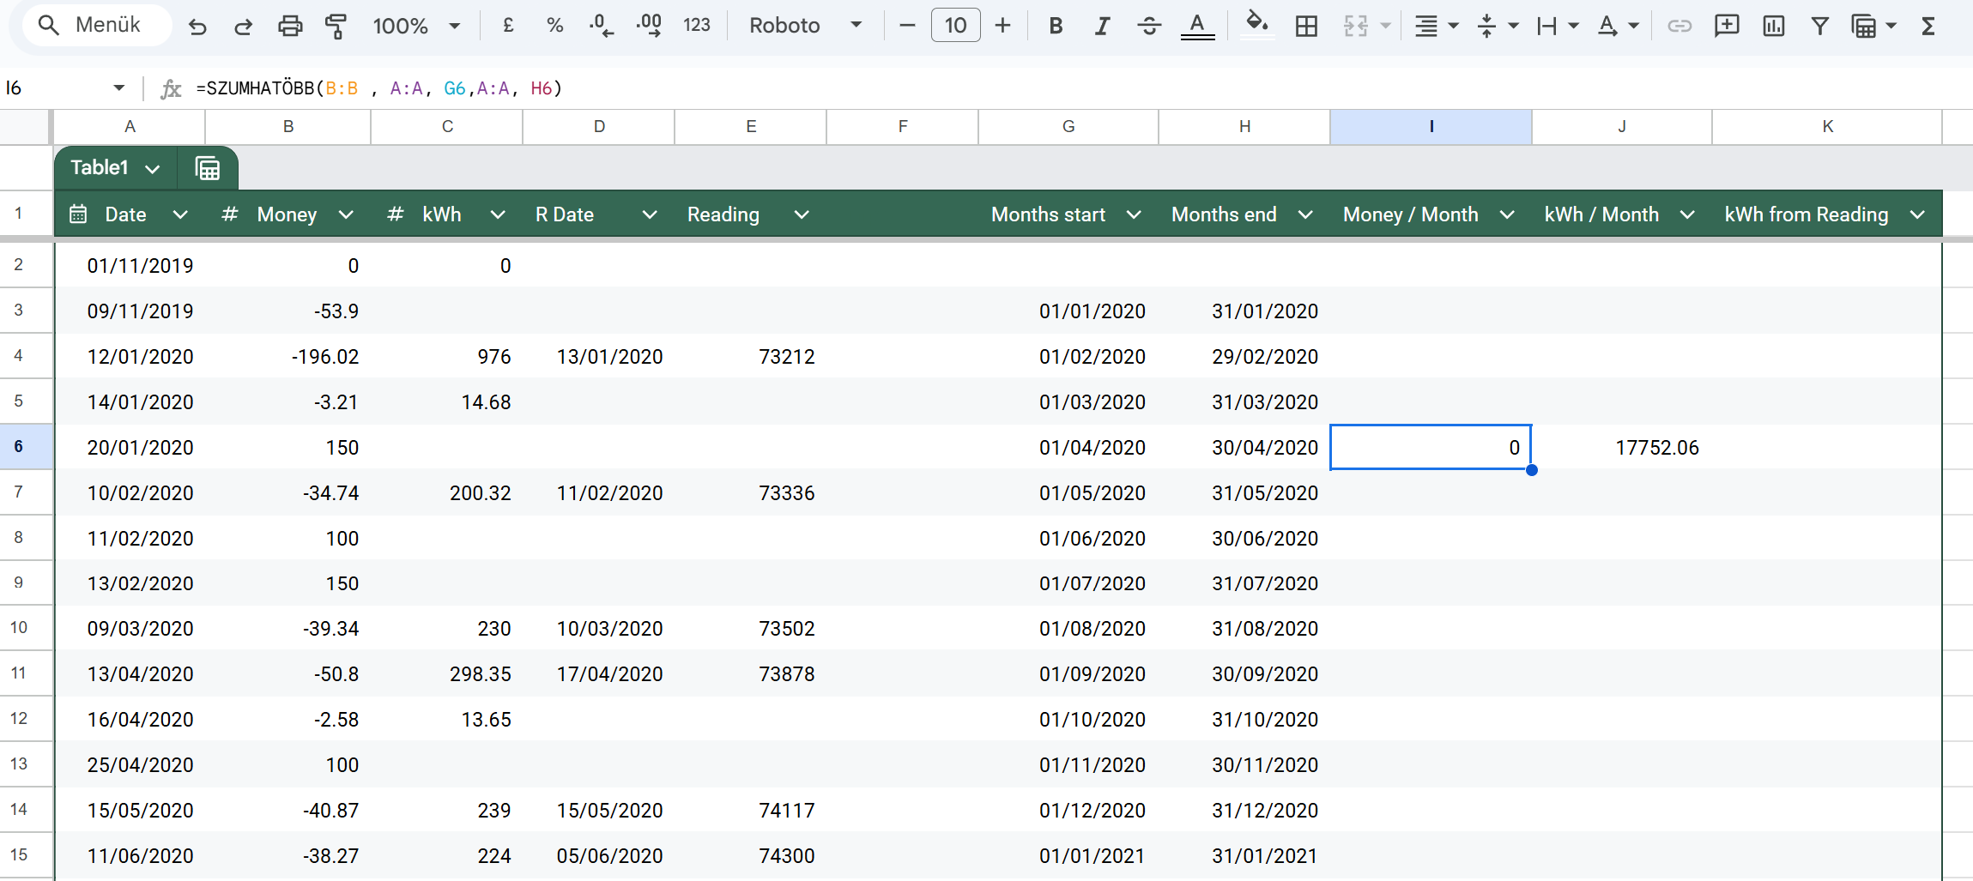Image resolution: width=1973 pixels, height=881 pixels.
Task: Open the zoom 100% dropdown
Action: [x=417, y=26]
